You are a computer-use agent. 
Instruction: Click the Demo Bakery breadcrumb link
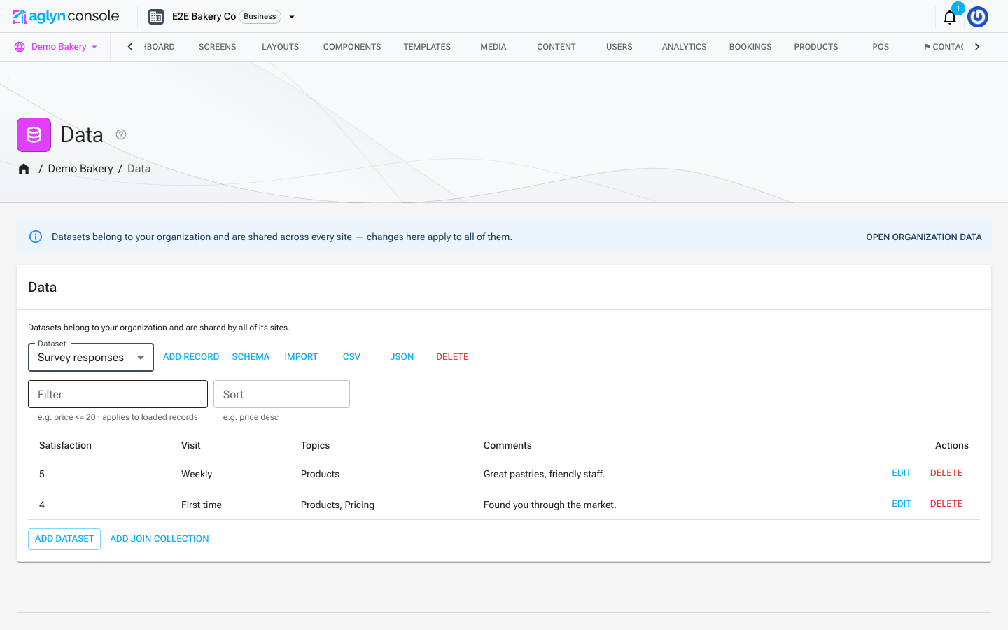[80, 169]
